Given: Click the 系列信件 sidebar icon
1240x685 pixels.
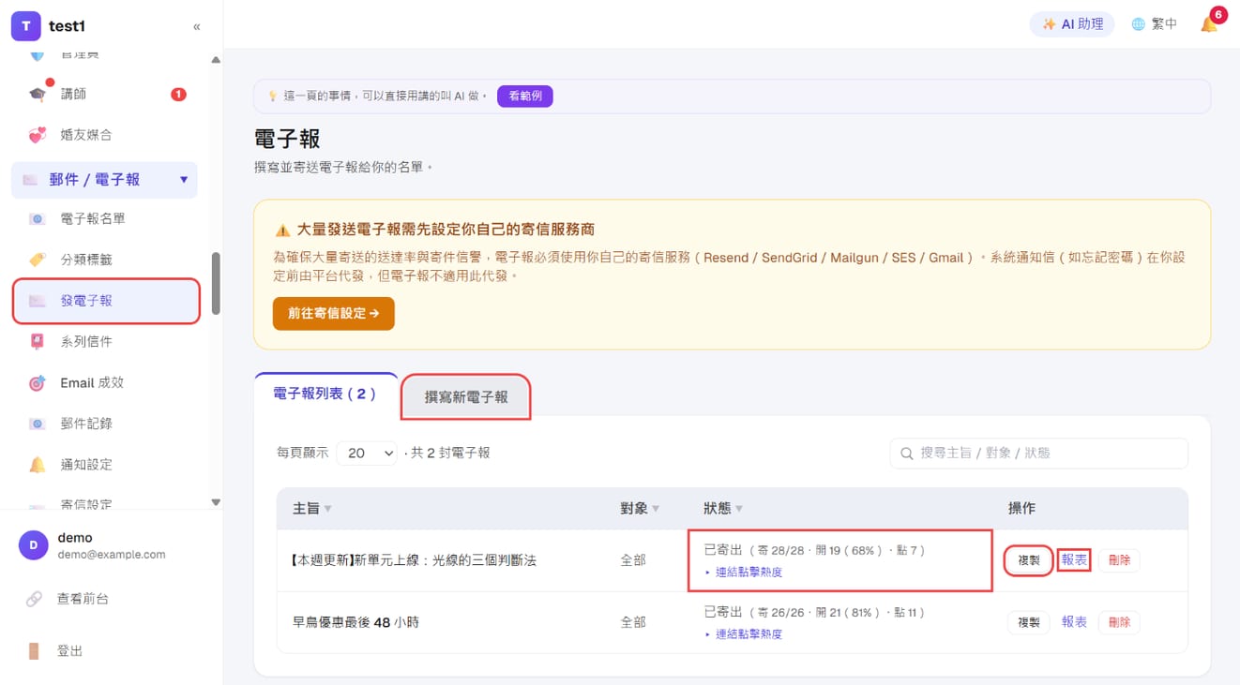Looking at the screenshot, I should pyautogui.click(x=38, y=342).
